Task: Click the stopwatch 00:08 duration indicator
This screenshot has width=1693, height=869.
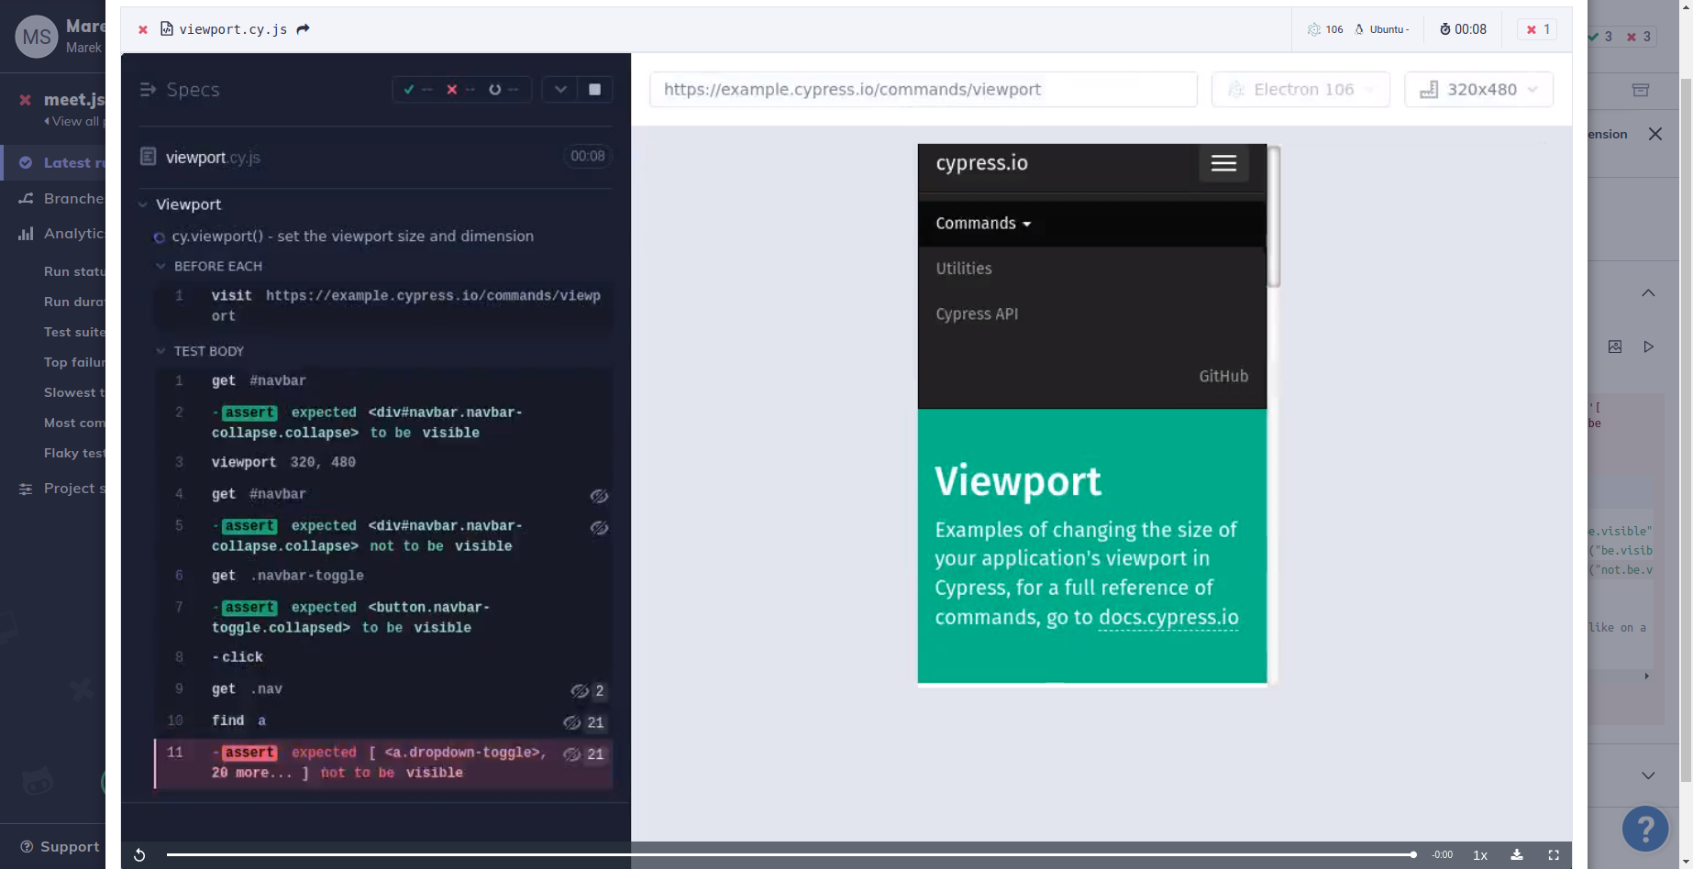Action: (x=1463, y=29)
